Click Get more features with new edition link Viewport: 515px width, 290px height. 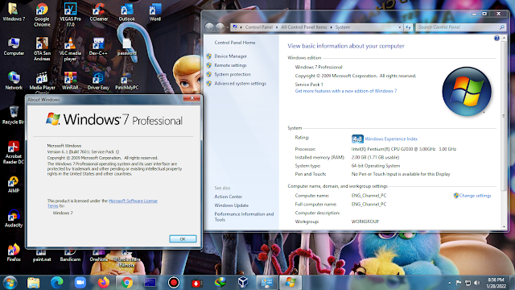(345, 91)
